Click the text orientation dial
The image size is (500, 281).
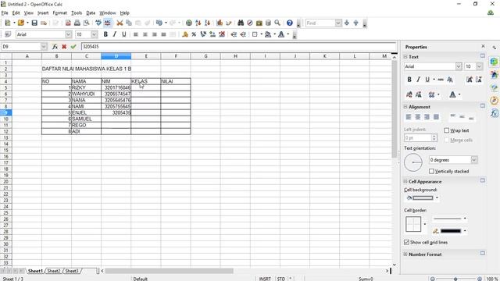413,162
